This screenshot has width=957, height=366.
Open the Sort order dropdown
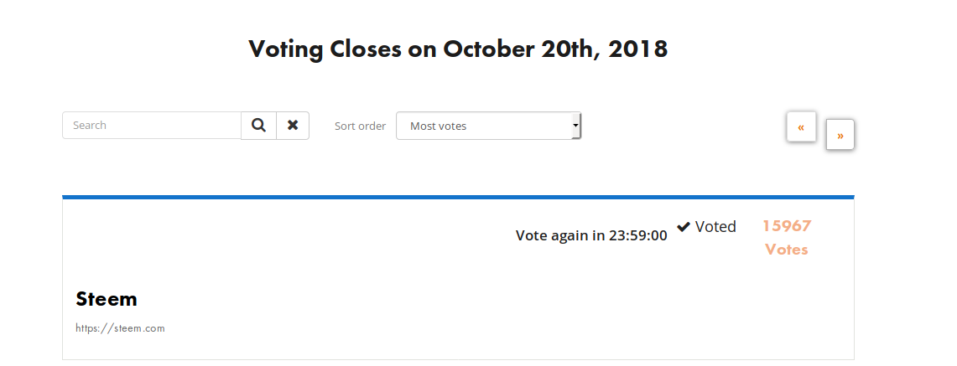point(487,126)
